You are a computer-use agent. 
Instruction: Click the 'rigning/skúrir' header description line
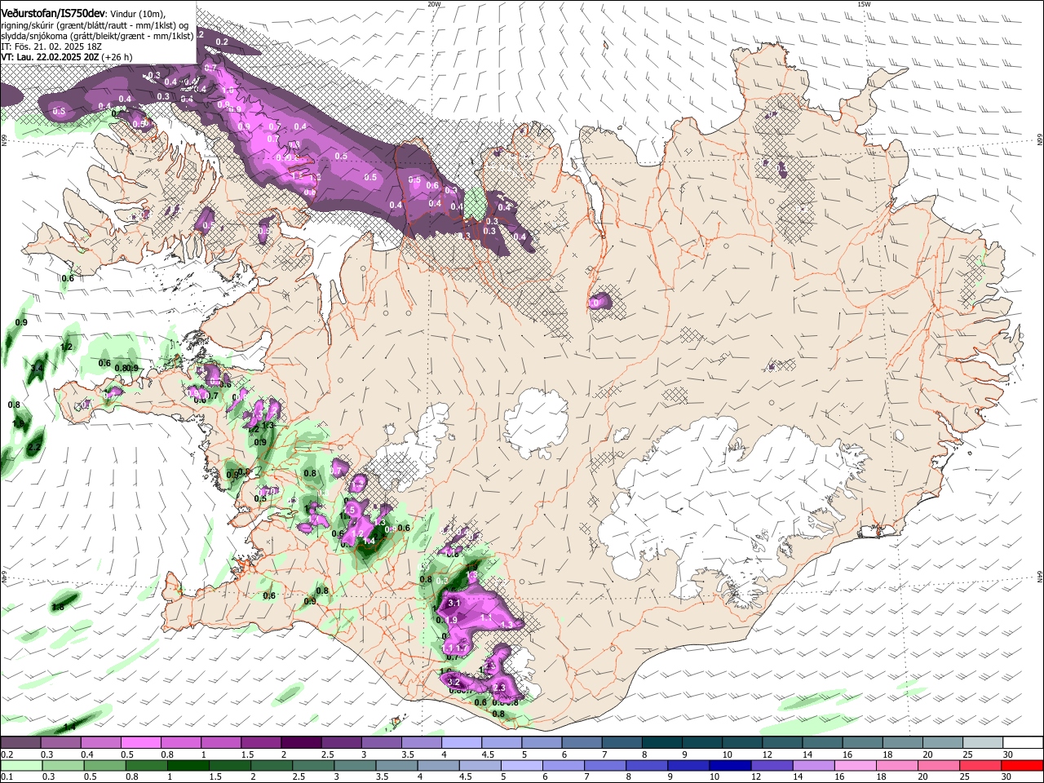pyautogui.click(x=95, y=25)
